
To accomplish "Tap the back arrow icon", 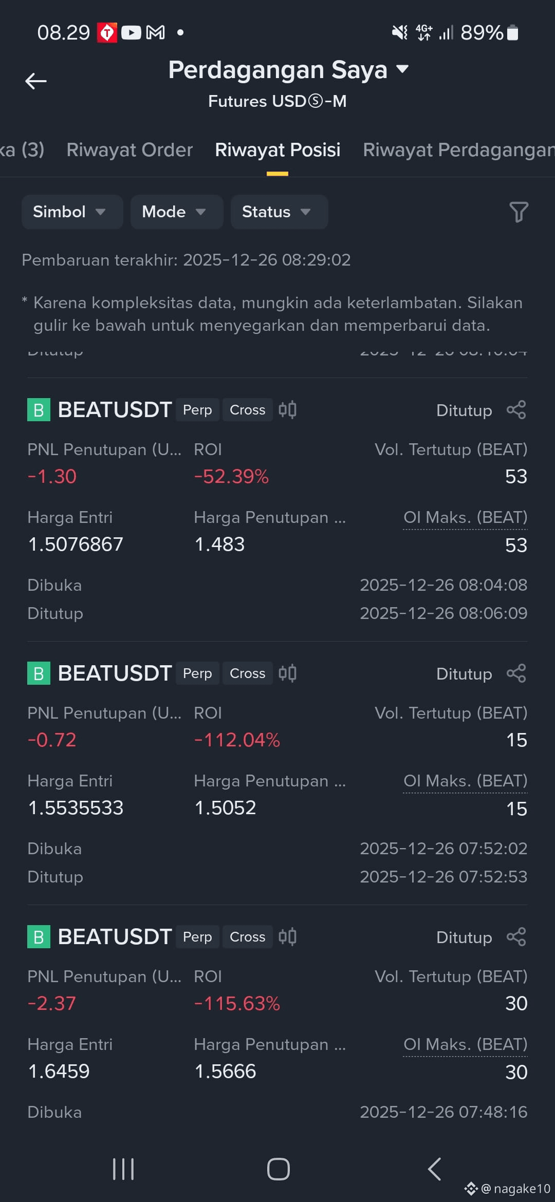I will click(36, 81).
